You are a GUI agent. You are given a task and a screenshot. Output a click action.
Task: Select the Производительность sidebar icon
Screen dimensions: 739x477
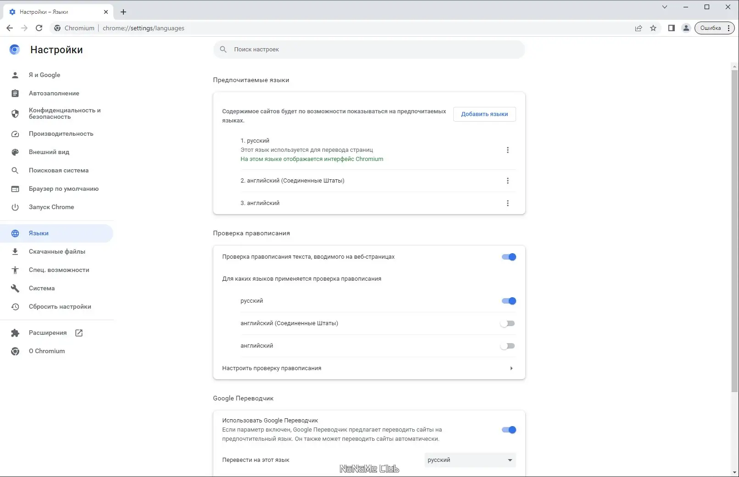click(15, 133)
